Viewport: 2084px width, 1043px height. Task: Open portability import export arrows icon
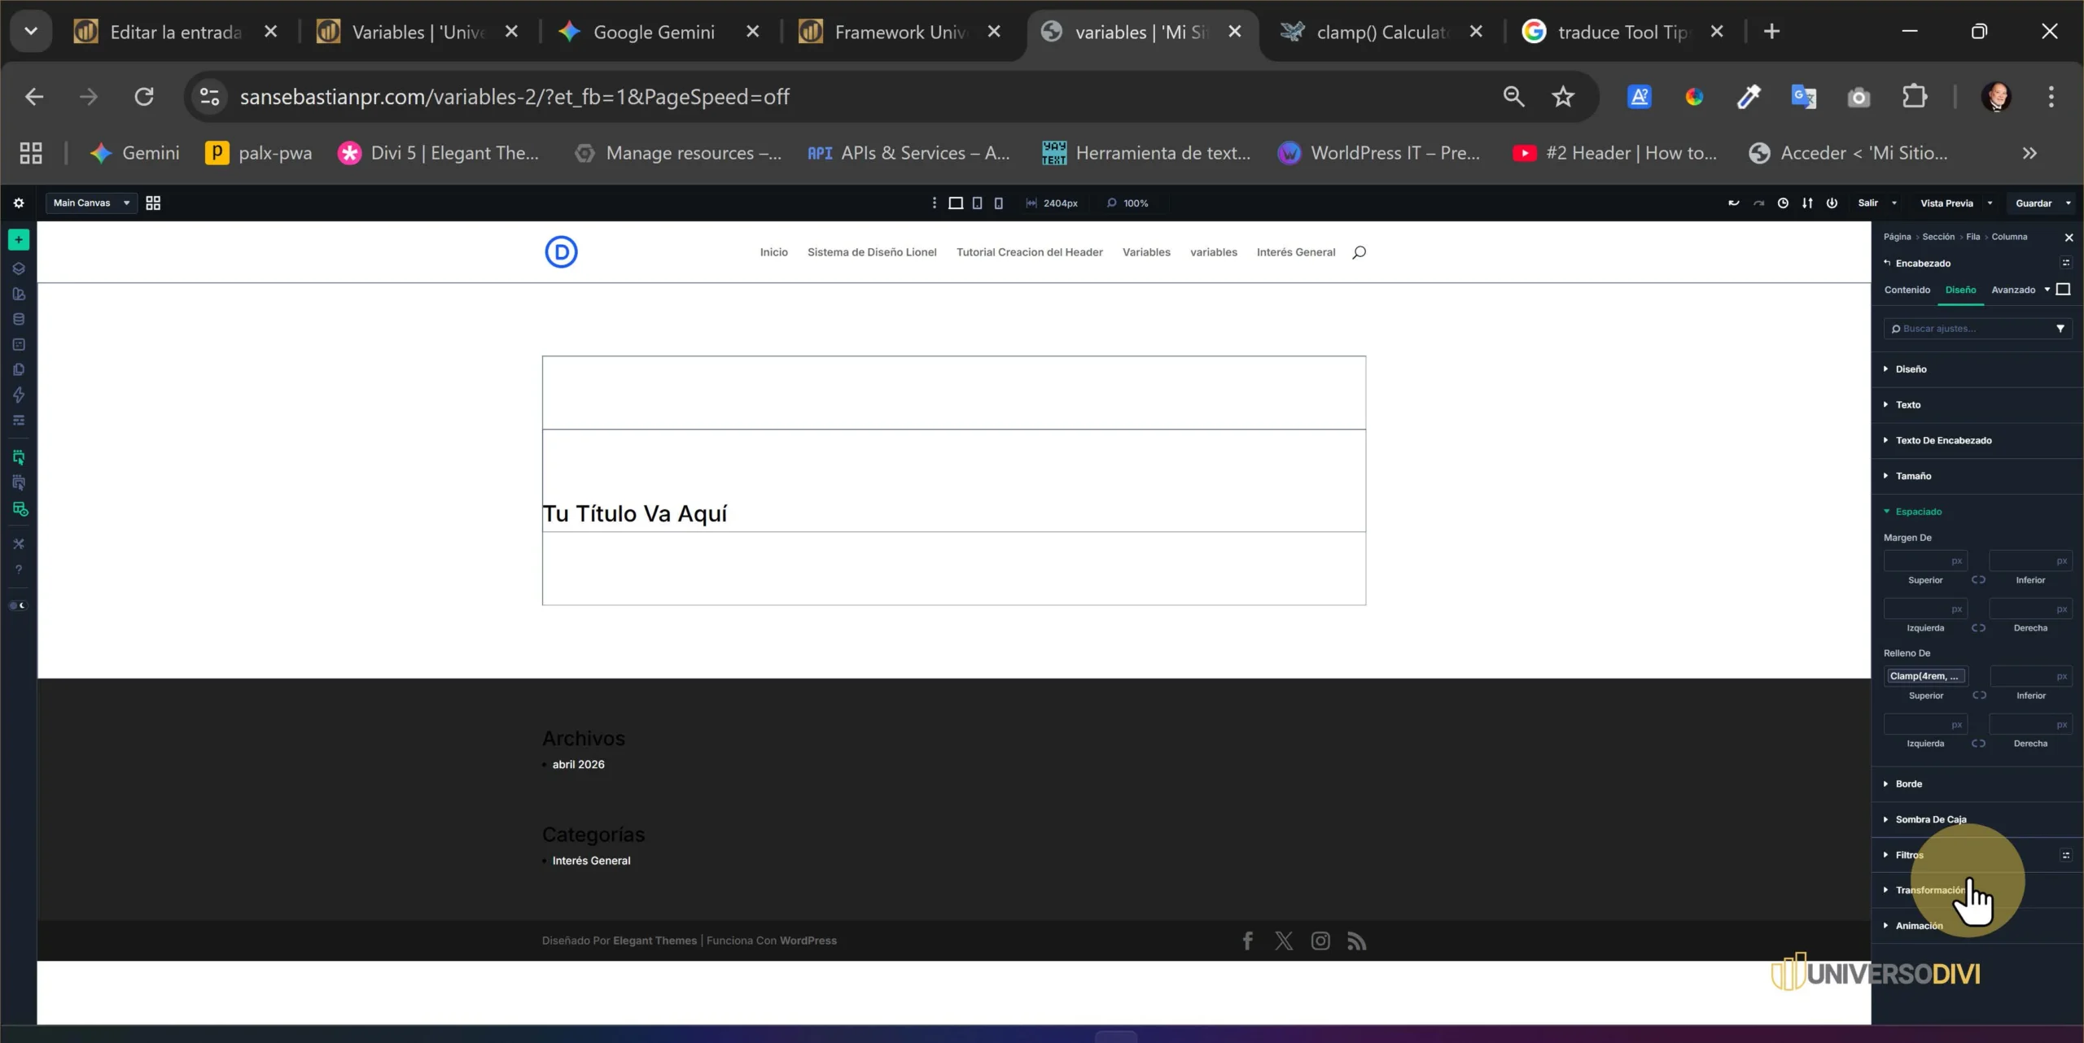[x=1807, y=203]
